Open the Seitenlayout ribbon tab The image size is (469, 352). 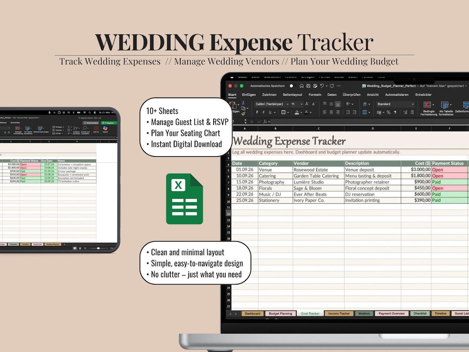293,95
